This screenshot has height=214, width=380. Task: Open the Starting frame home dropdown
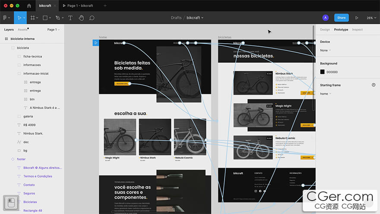pyautogui.click(x=325, y=94)
